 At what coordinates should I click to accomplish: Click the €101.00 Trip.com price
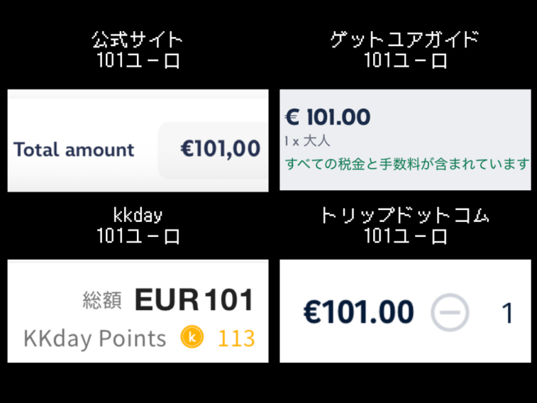359,312
